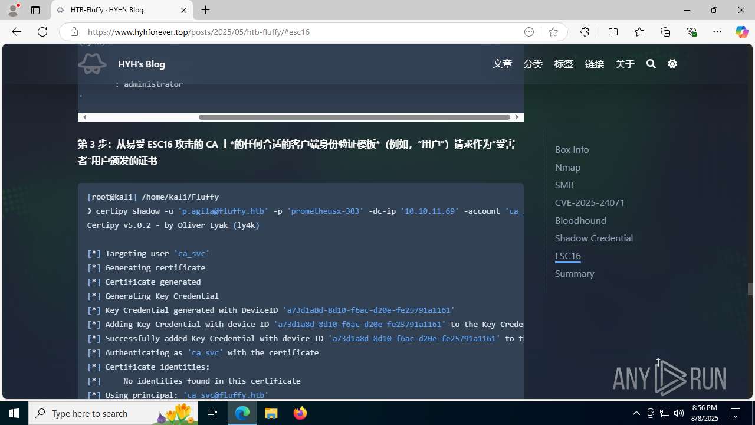Open 关于 menu item
Viewport: 755px width, 425px height.
click(x=625, y=64)
